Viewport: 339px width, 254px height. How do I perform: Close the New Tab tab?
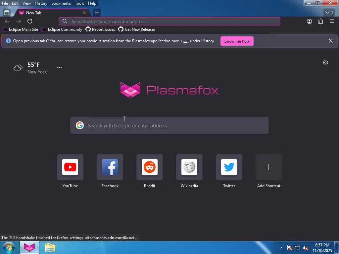[x=84, y=13]
